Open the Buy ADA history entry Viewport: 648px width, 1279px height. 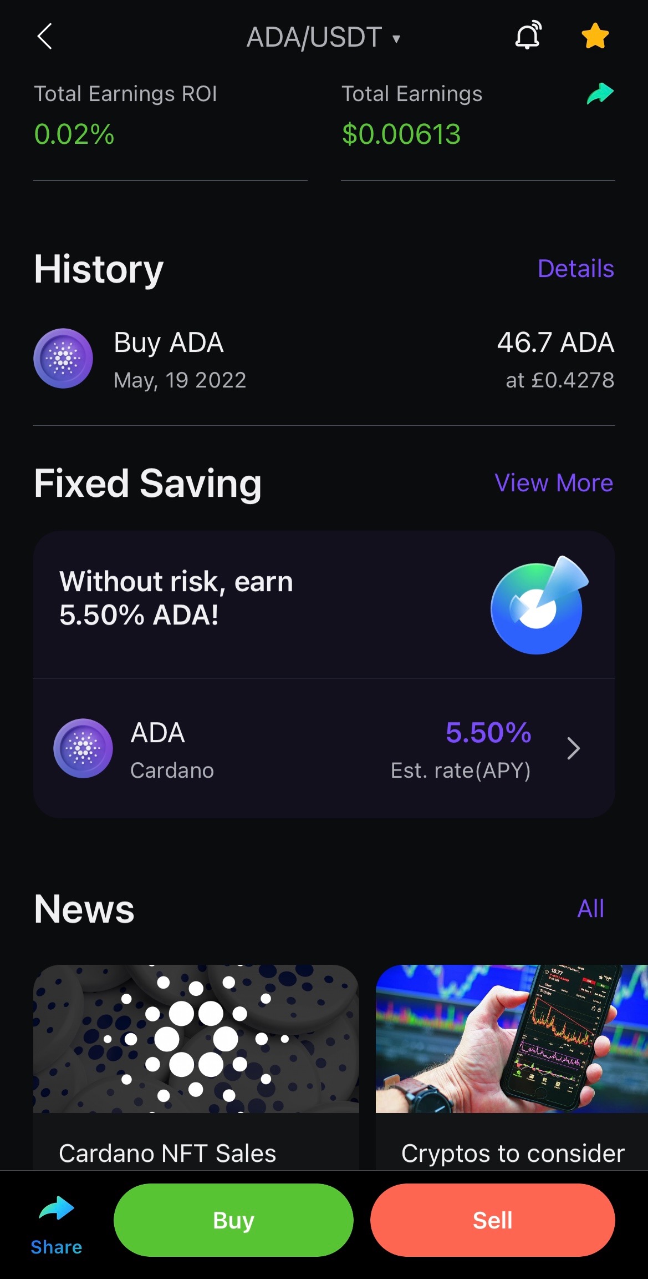[324, 360]
